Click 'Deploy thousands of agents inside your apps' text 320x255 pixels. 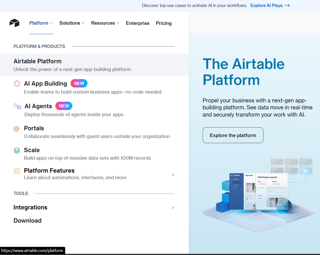(74, 115)
